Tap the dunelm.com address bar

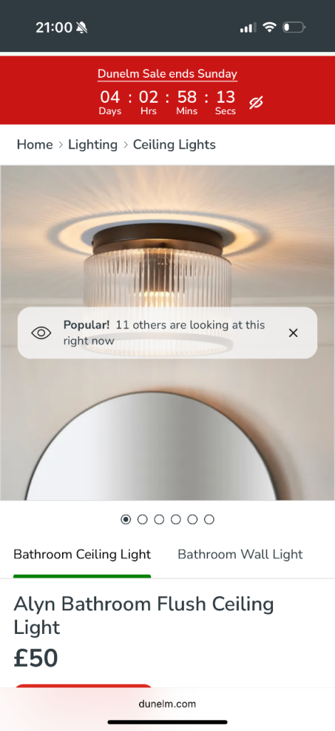pyautogui.click(x=167, y=704)
